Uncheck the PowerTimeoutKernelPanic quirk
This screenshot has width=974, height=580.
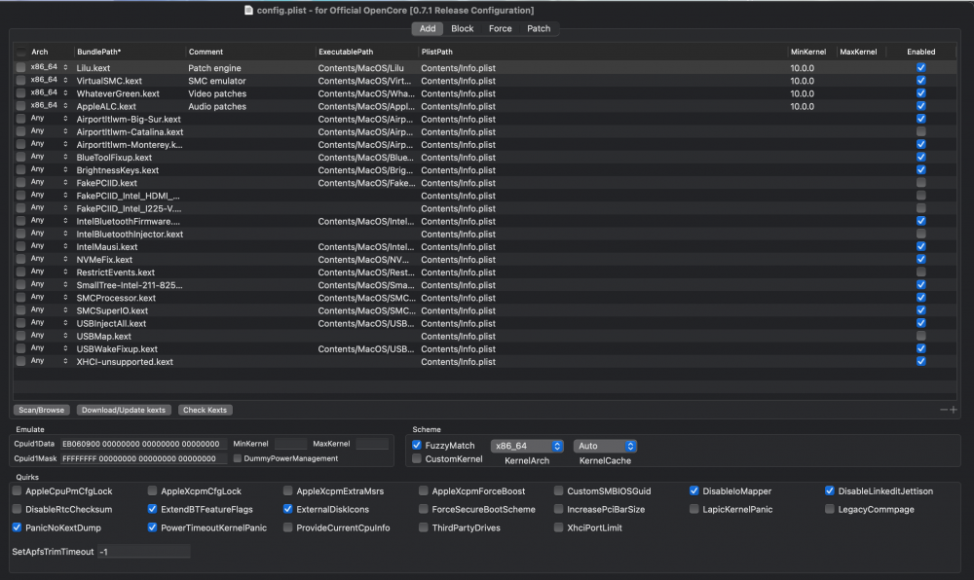pos(152,527)
